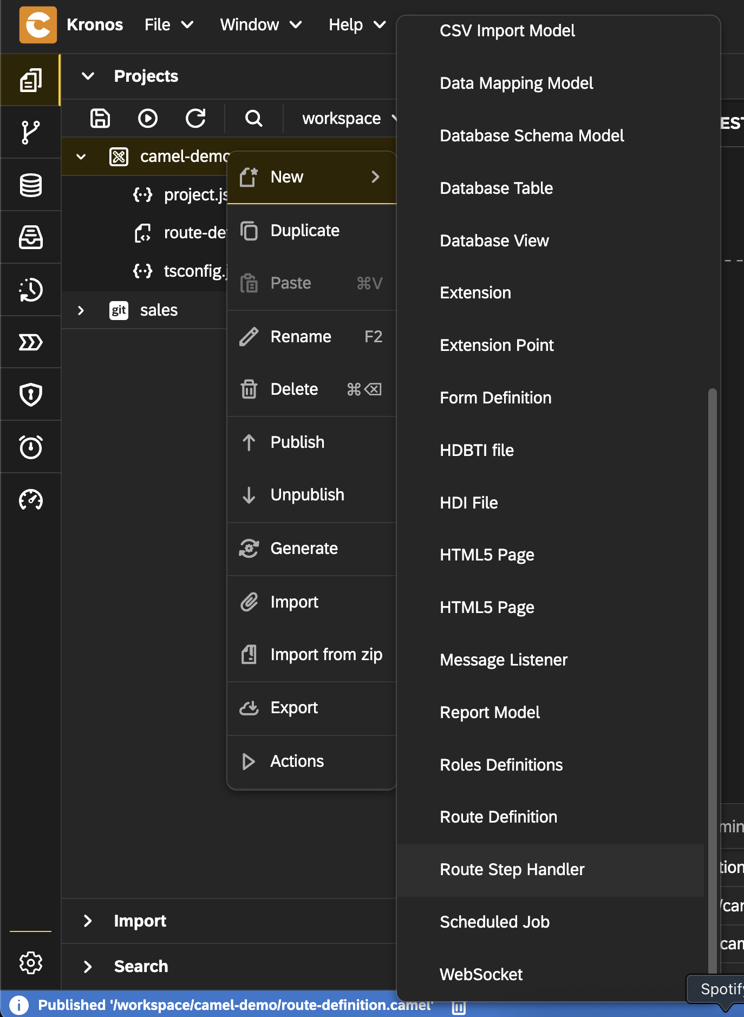744x1017 pixels.
Task: Click the status bar info icon
Action: click(19, 1006)
